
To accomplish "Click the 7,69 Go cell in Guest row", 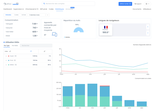I will click(x=35, y=56).
